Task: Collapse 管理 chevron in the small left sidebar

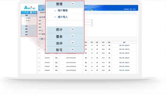Action: click(x=32, y=15)
